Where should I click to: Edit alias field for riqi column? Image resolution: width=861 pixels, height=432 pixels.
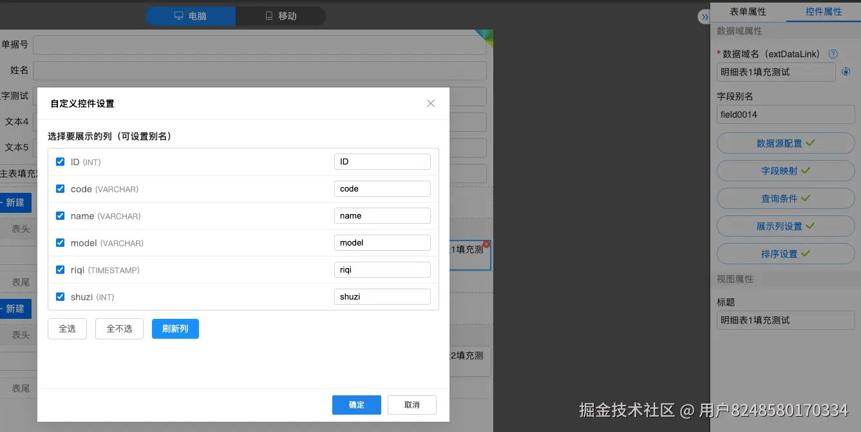tap(383, 270)
